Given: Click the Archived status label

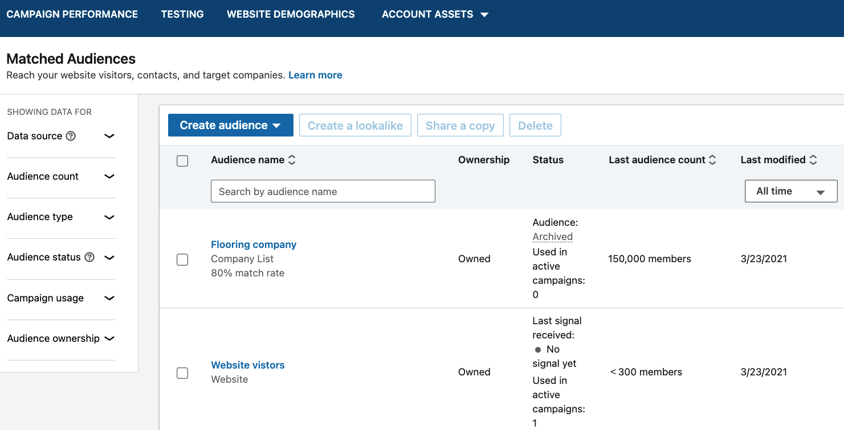Looking at the screenshot, I should click(x=552, y=237).
